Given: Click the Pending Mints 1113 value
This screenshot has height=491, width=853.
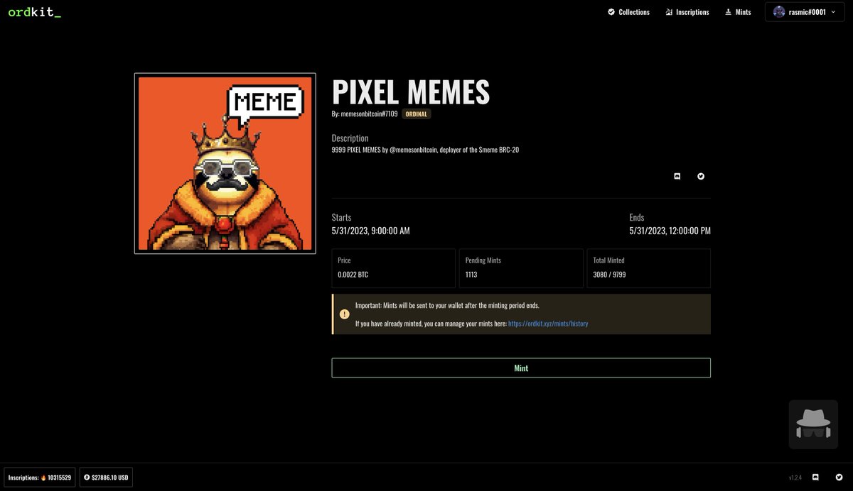Looking at the screenshot, I should [x=472, y=275].
